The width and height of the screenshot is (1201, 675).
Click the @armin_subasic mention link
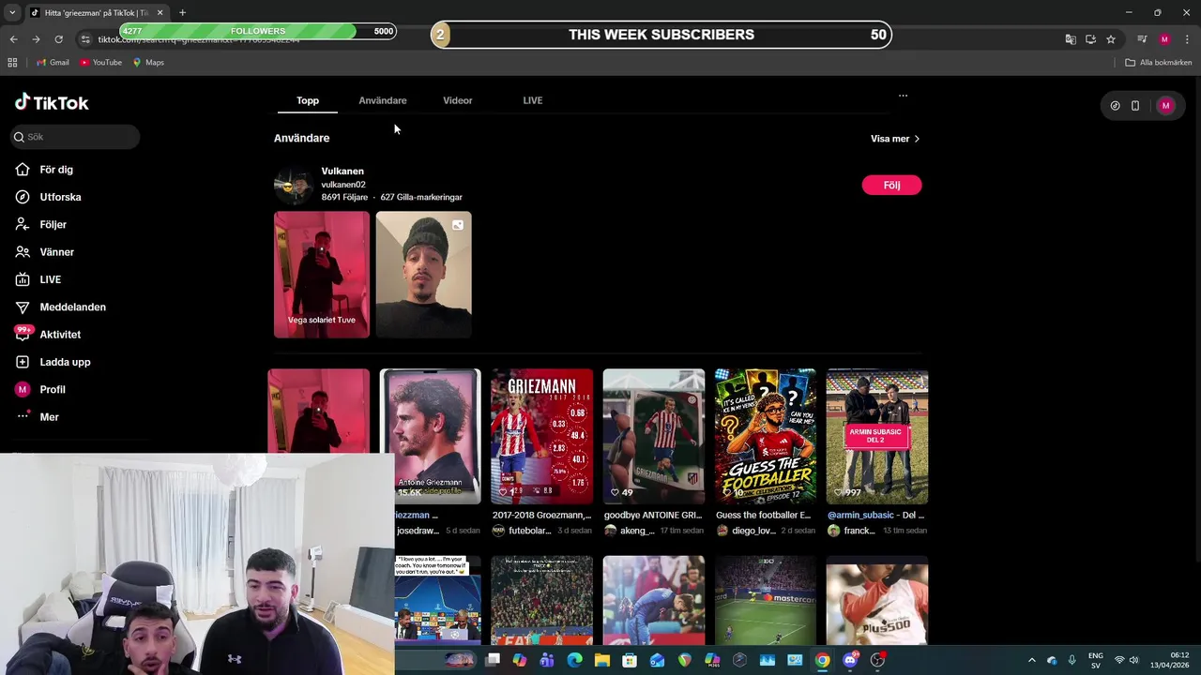860,515
